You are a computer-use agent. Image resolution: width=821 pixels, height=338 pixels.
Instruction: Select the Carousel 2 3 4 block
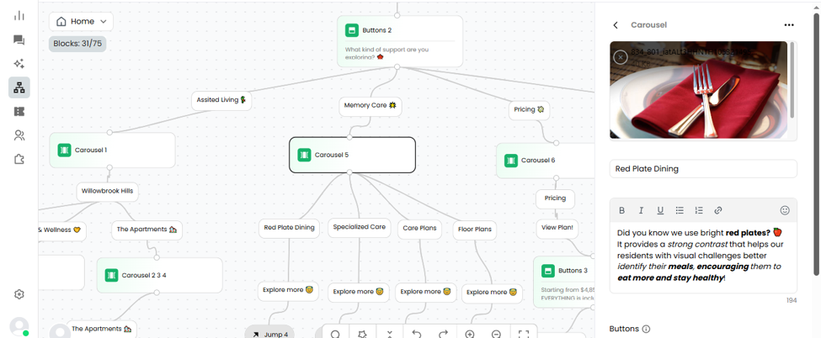(160, 275)
